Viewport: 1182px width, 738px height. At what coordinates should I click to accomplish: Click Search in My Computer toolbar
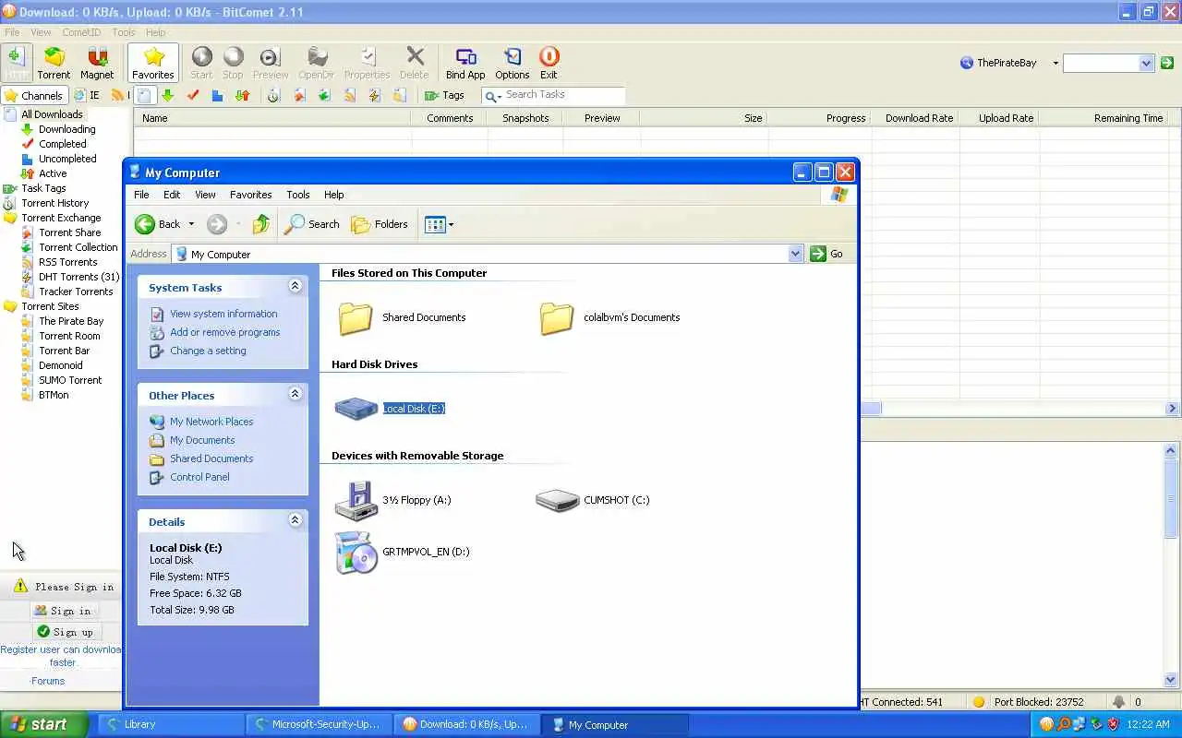(312, 224)
